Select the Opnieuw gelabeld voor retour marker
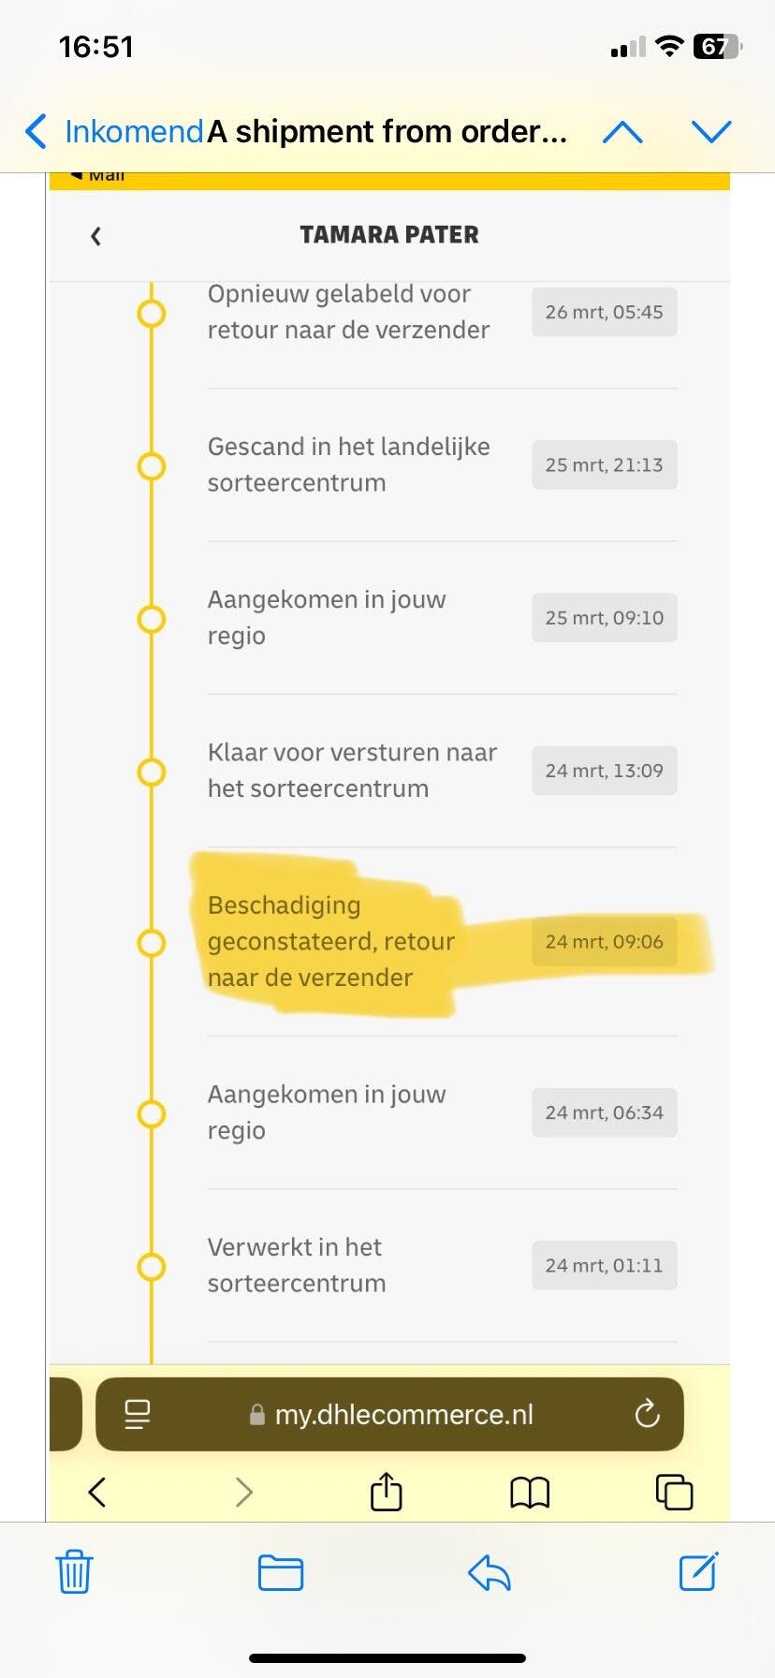This screenshot has height=1678, width=775. point(151,314)
